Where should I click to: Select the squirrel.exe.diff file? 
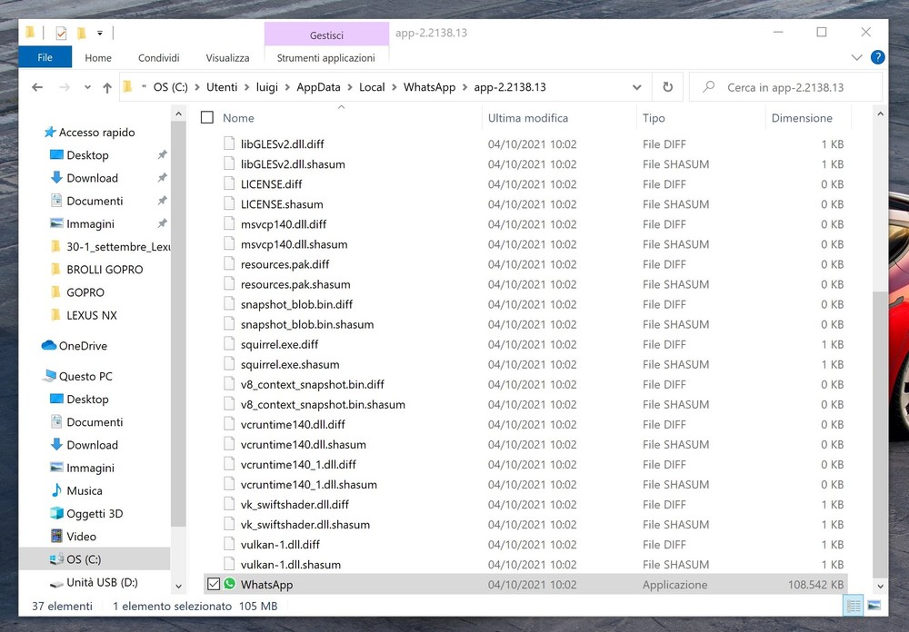pos(279,344)
